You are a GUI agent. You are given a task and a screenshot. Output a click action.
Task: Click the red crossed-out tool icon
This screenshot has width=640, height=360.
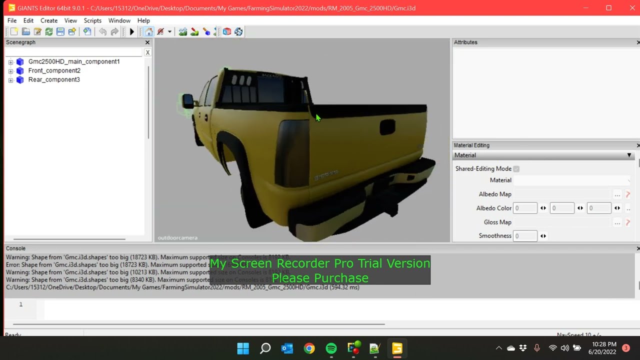[160, 31]
